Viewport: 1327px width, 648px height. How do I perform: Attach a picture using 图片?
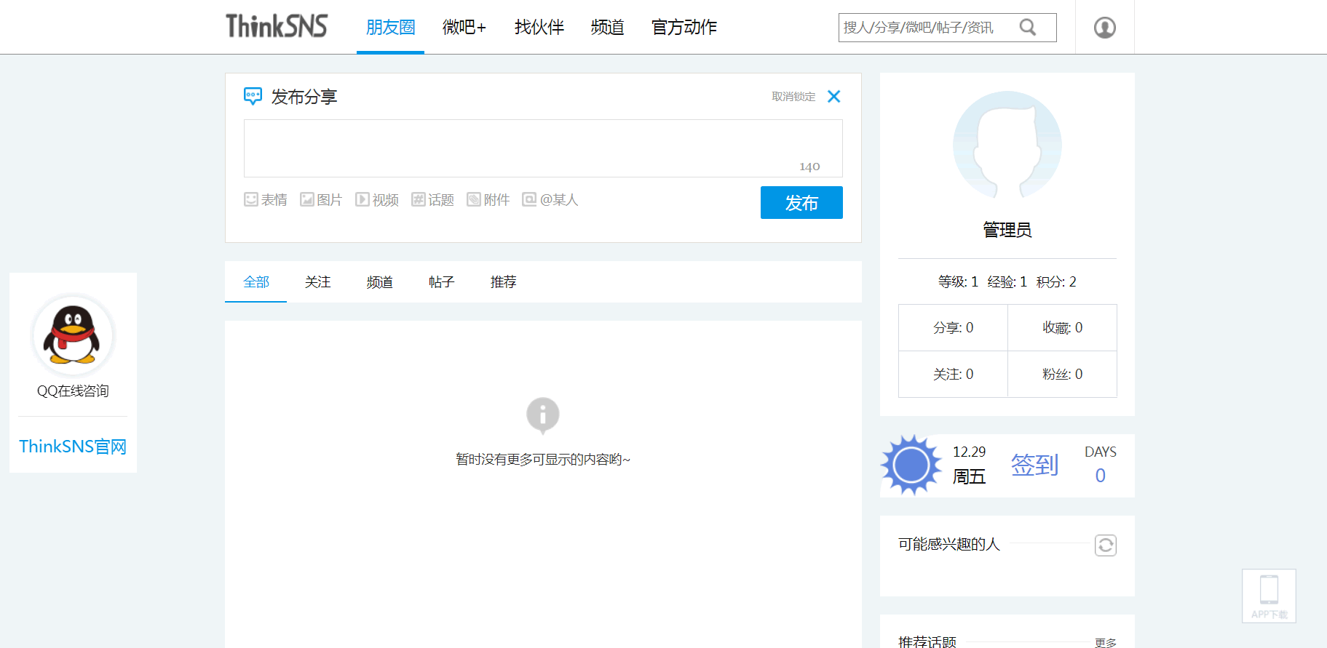point(321,199)
